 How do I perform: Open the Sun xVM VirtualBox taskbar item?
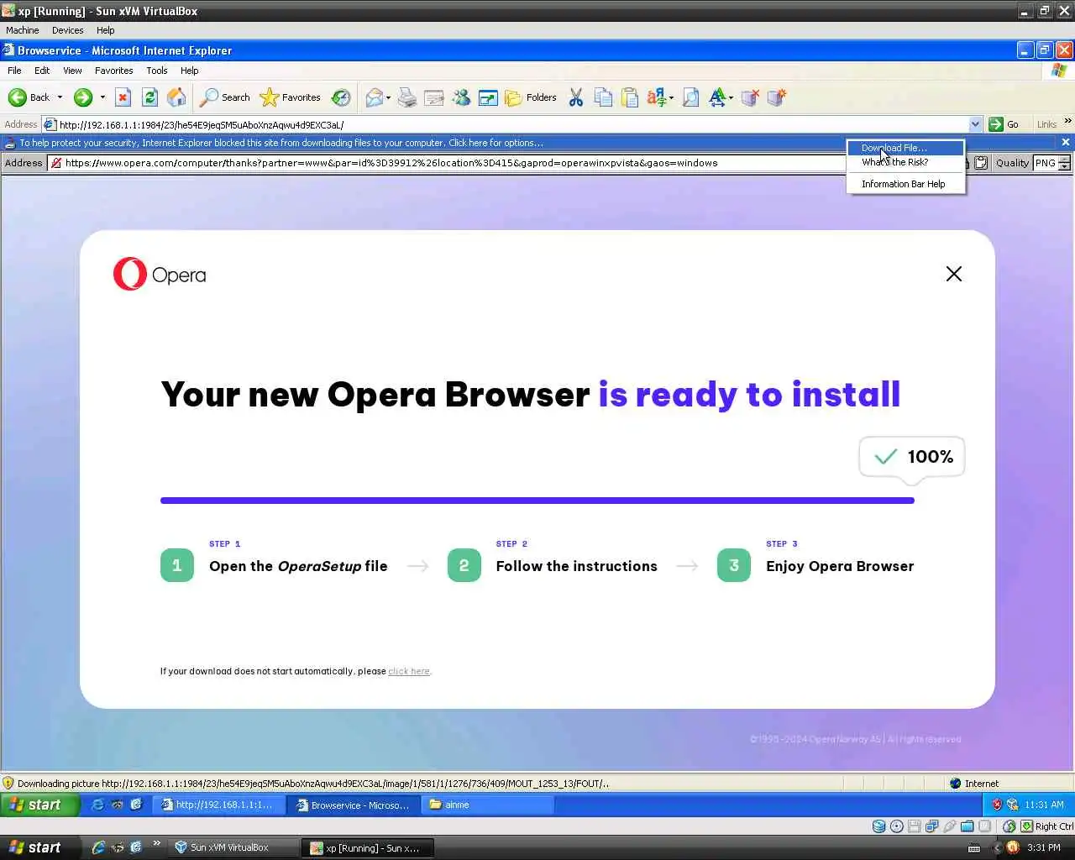[x=233, y=847]
